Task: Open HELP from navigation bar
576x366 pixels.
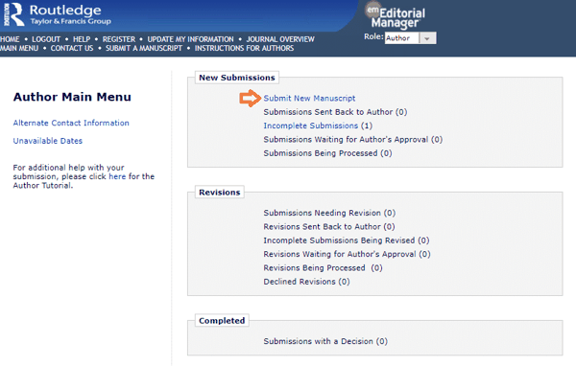Action: coord(82,39)
